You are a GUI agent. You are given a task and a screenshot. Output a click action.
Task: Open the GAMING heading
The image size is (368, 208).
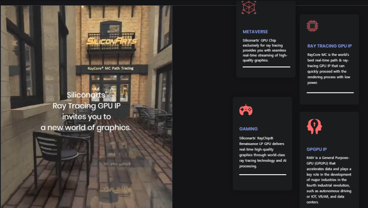pos(249,129)
